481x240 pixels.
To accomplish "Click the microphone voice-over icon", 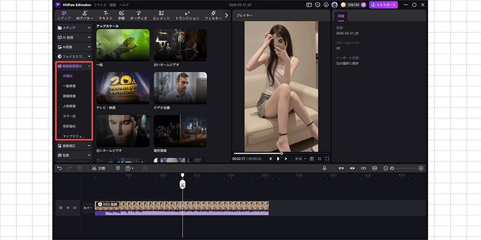I will [325, 169].
